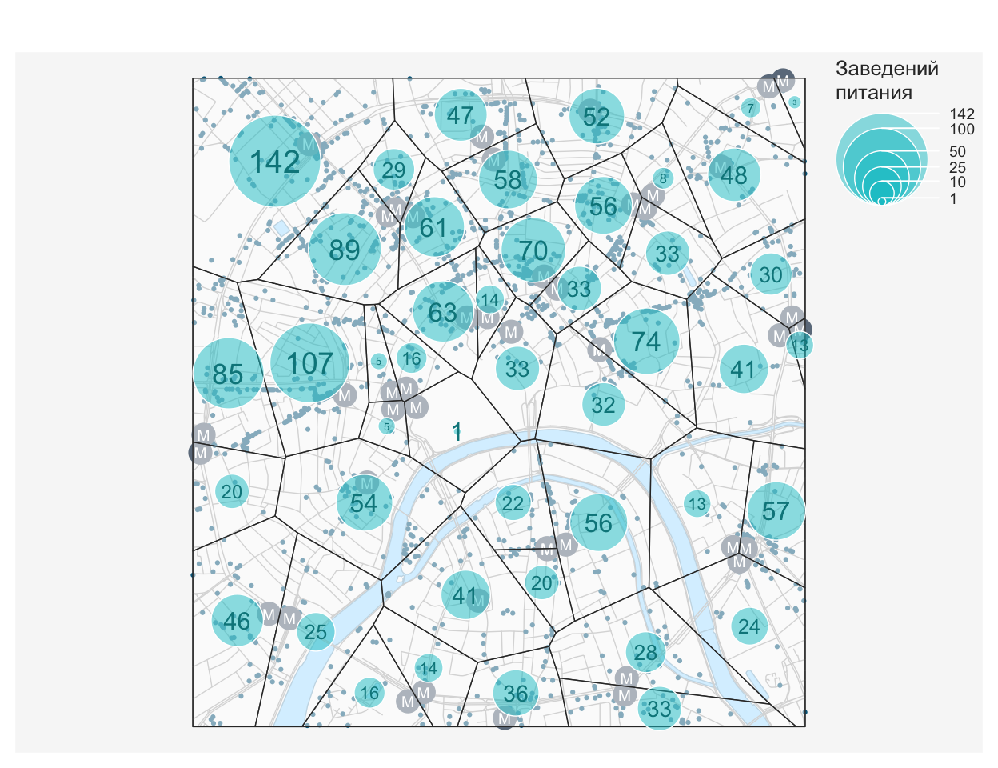This screenshot has height=768, width=998.
Task: Click the metro marker left of bubble 74
Action: 599,349
